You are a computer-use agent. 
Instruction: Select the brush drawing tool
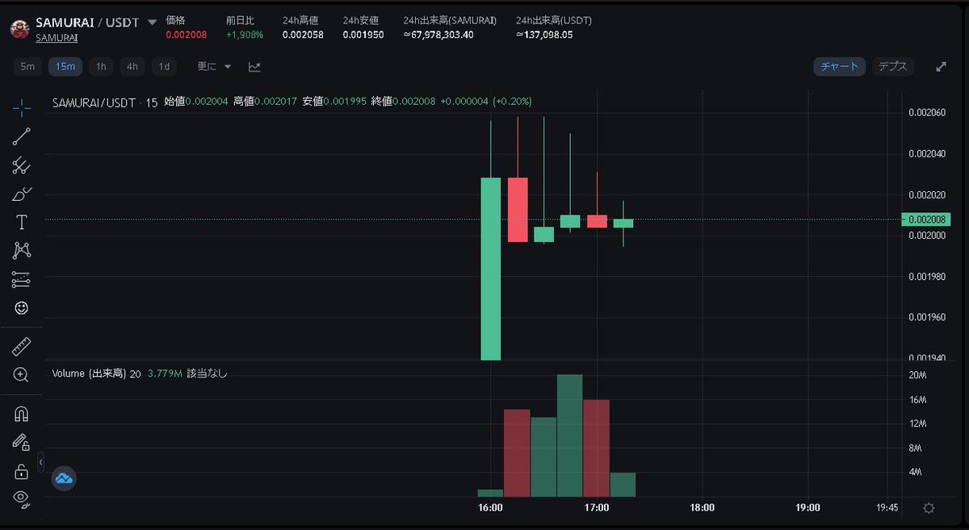click(x=22, y=194)
